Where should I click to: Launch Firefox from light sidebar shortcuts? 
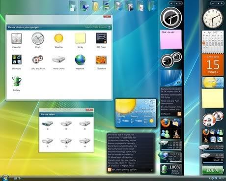pyautogui.click(x=206, y=132)
